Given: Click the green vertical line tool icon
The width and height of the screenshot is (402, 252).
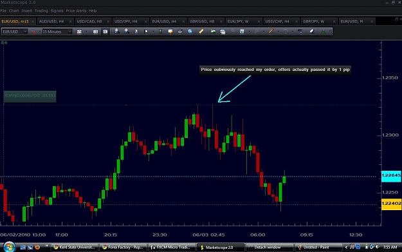Looking at the screenshot, I should click(x=160, y=32).
